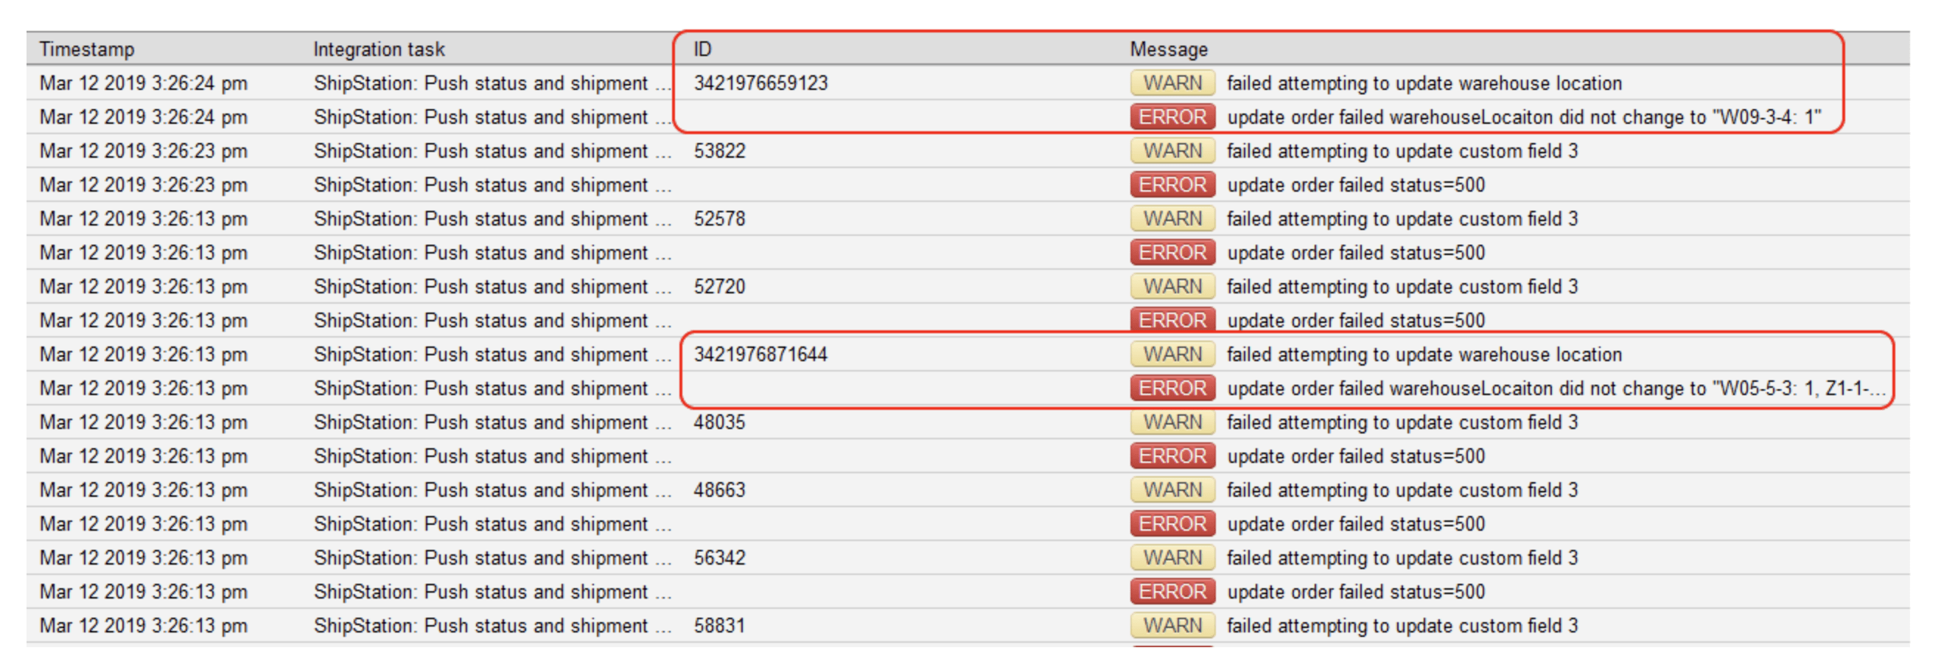Click the 3:26:24 pm timestamp for ID 3421976659123
The width and height of the screenshot is (1941, 659).
[x=143, y=83]
